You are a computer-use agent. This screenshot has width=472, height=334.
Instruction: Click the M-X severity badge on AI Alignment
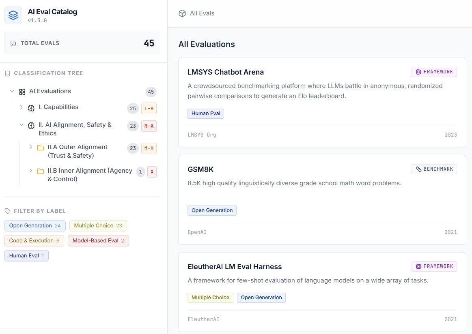[149, 126]
